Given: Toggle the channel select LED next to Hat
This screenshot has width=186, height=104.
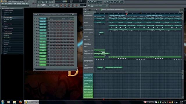Looking at the screenshot, I should click(49, 51).
